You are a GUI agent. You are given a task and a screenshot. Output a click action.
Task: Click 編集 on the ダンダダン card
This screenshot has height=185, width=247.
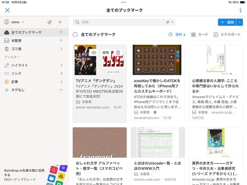pyautogui.click(x=106, y=53)
